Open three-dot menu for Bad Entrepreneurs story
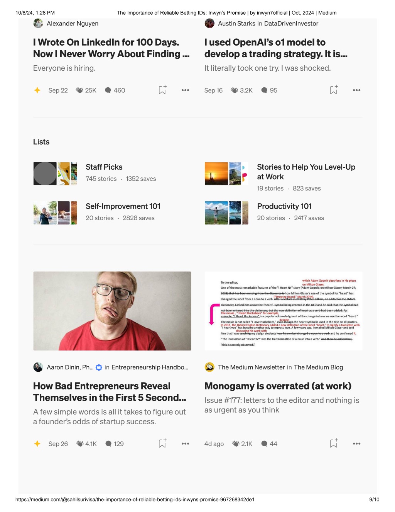Viewport: 395px width, 512px height. tap(185, 444)
